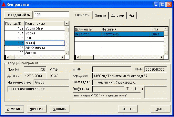Viewport: 174px width, 117px height.
Task: Click the 'ООО' legal form field
Action: point(59,76)
